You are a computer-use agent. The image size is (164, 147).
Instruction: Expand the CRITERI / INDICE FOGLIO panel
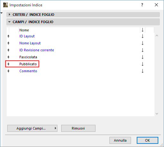click(x=83, y=15)
